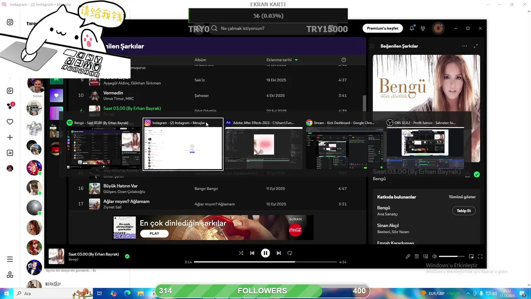Open the Instagram hamburger more menu

tap(10, 259)
